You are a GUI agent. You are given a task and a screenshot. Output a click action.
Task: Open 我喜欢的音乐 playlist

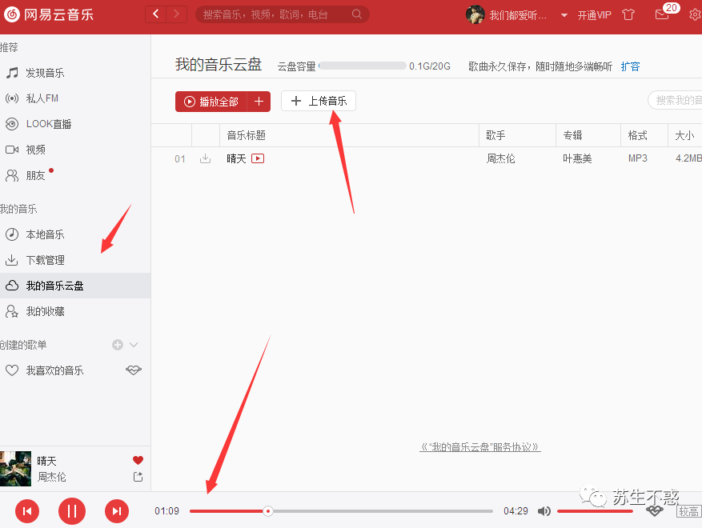pyautogui.click(x=54, y=370)
